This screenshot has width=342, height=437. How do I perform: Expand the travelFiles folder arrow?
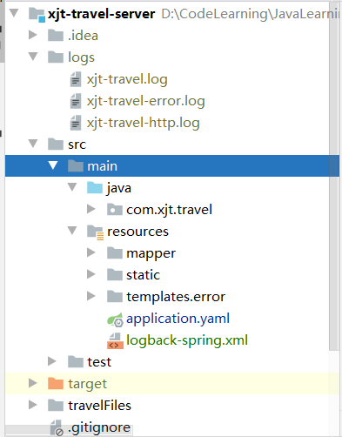tap(33, 405)
